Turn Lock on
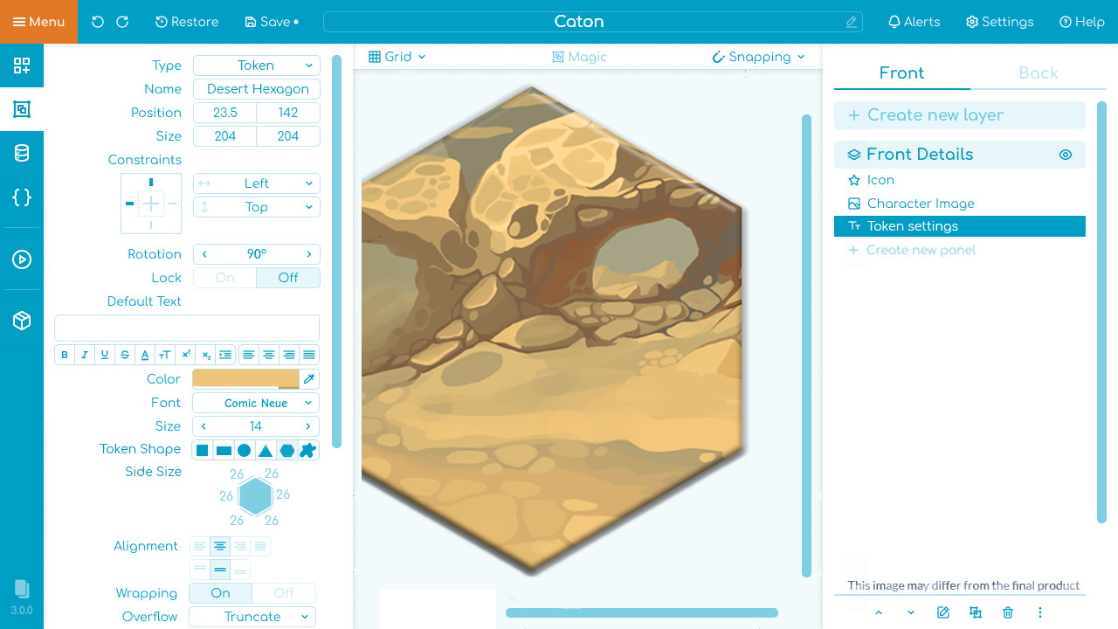Viewport: 1118px width, 629px height. (224, 278)
